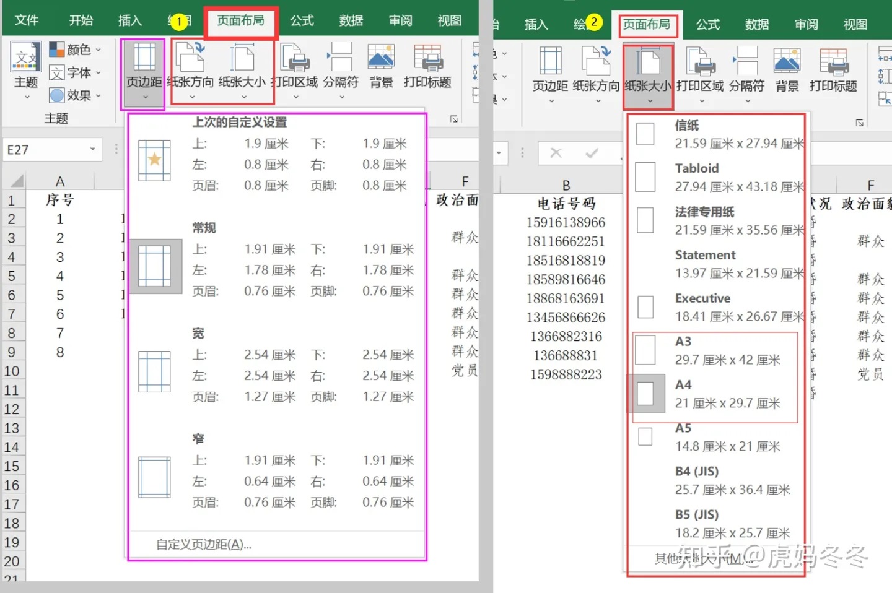Select Tabloid paper size
Viewport: 892px width, 593px height.
coord(717,177)
